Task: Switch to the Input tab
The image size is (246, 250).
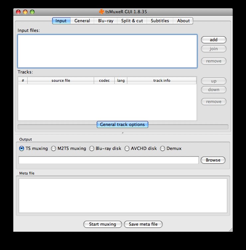Action: 61,21
